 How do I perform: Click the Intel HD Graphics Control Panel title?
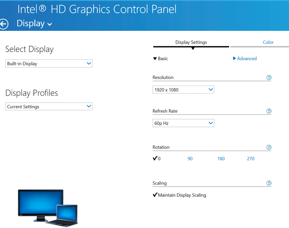[97, 9]
